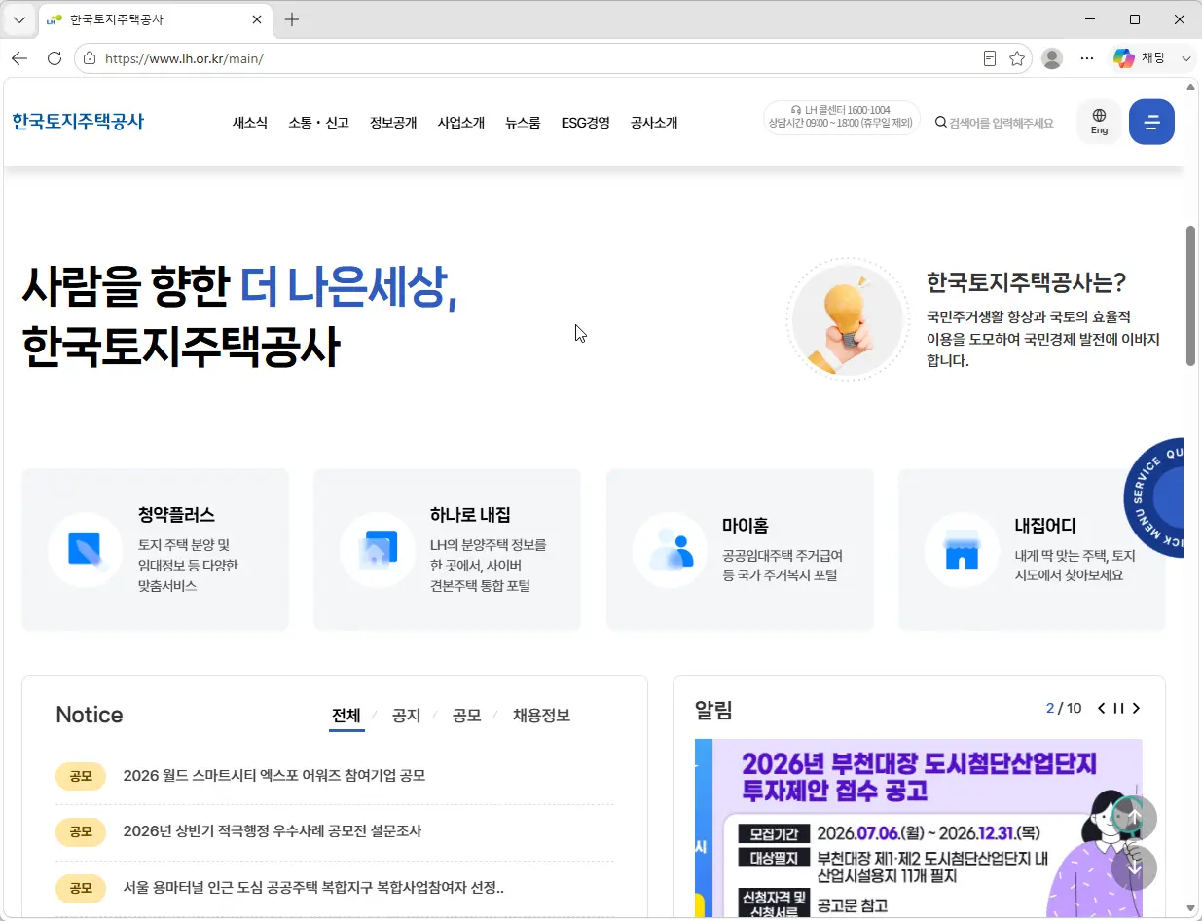Open the 뉴스룸 menu
This screenshot has width=1202, height=921.
[523, 123]
